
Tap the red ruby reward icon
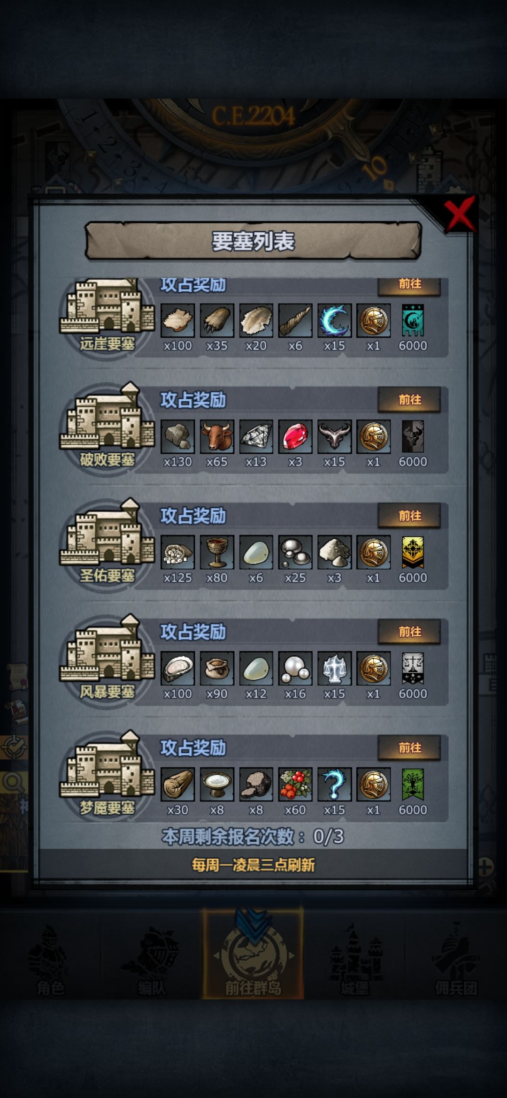pyautogui.click(x=295, y=436)
